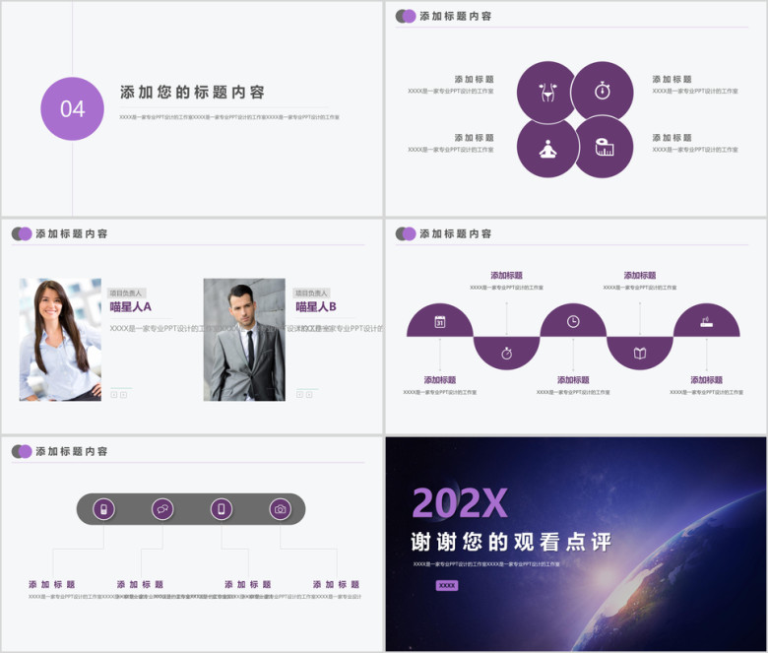Click the 添加标题 label below the calendar icon
Image resolution: width=768 pixels, height=653 pixels.
click(440, 379)
